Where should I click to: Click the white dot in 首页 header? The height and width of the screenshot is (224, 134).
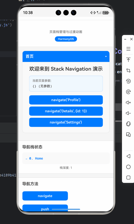pyautogui.click(x=106, y=56)
